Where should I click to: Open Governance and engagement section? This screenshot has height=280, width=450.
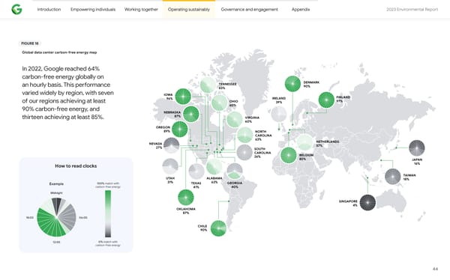pos(250,10)
